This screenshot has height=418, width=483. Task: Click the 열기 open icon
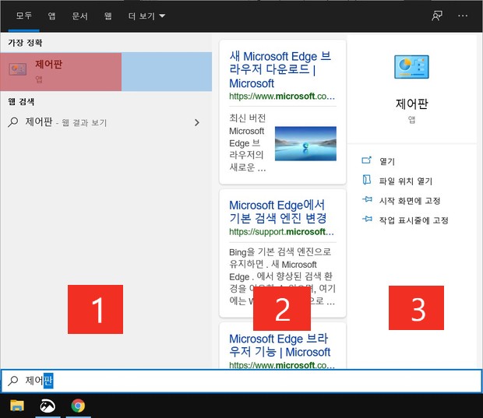pyautogui.click(x=367, y=160)
